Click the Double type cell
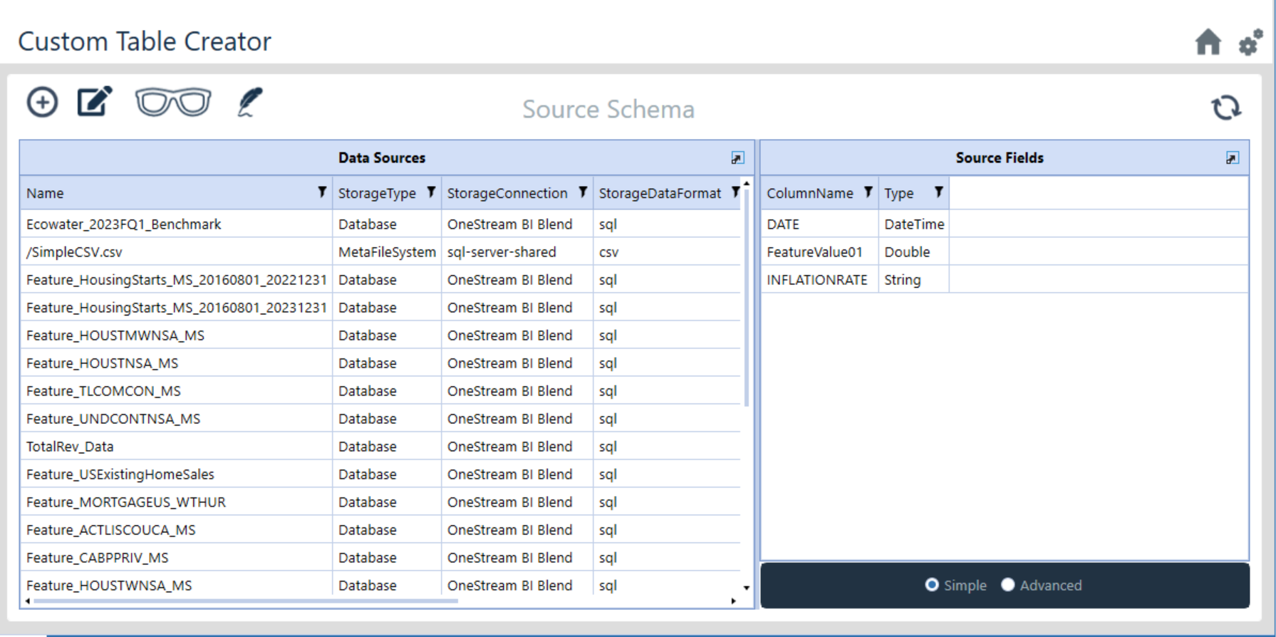1276x637 pixels. (914, 252)
